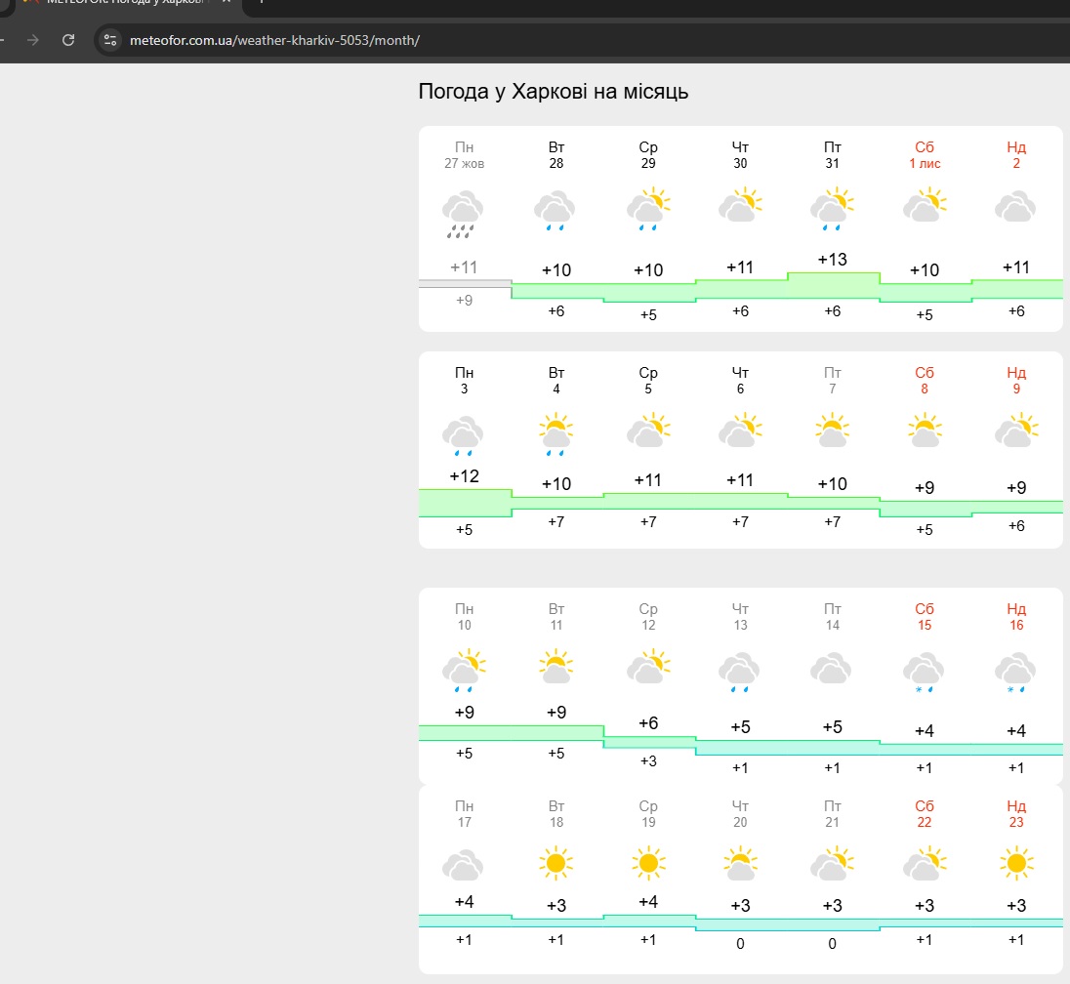This screenshot has height=984, width=1070.
Task: Click the cloudy icon for Sunday 2
Action: (1015, 208)
